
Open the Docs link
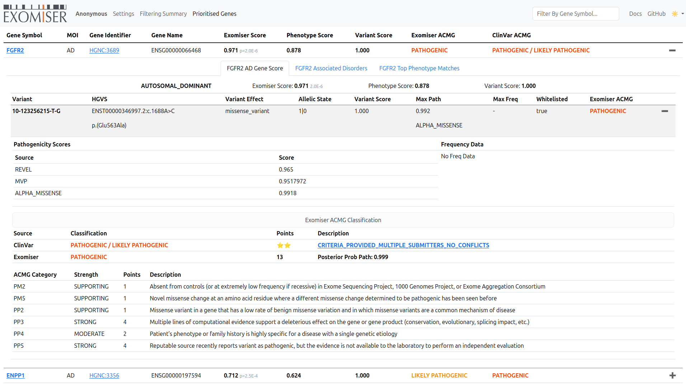635,14
